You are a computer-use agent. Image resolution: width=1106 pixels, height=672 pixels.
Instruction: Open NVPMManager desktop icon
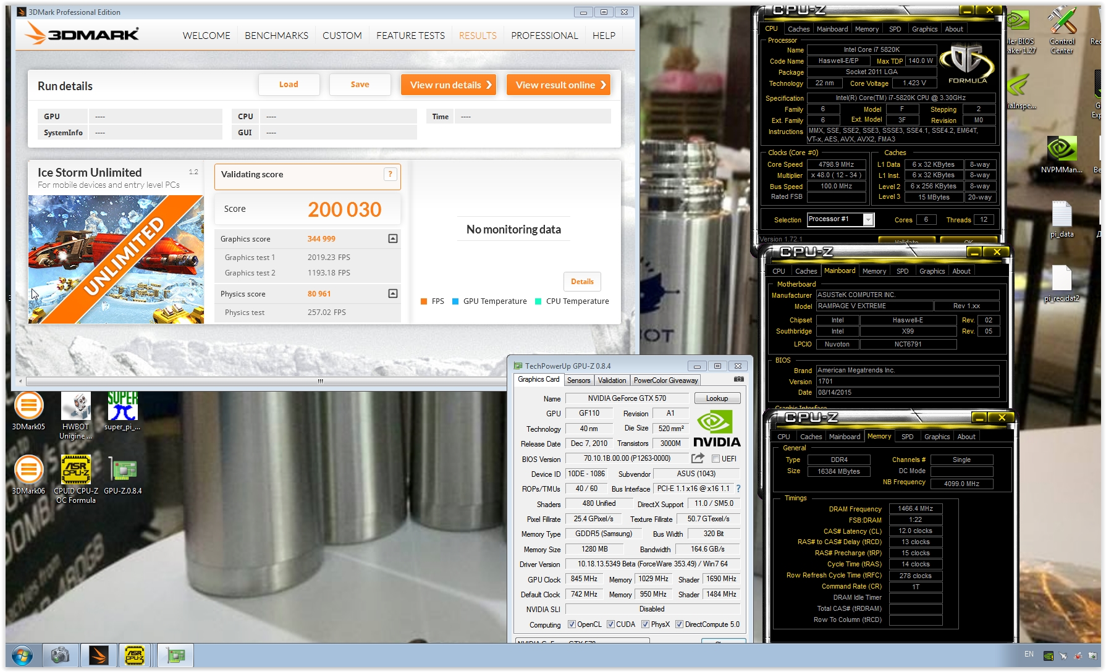pos(1062,154)
